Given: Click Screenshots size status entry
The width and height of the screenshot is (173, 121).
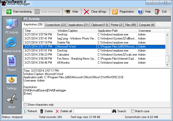Looking at the screenshot, I should (141, 117).
